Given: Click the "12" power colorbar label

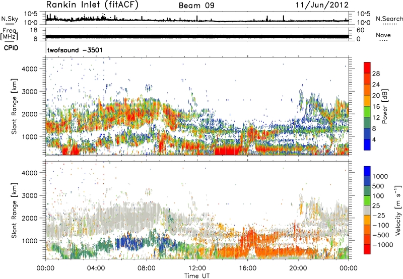Looking at the screenshot, I should coord(376,118).
